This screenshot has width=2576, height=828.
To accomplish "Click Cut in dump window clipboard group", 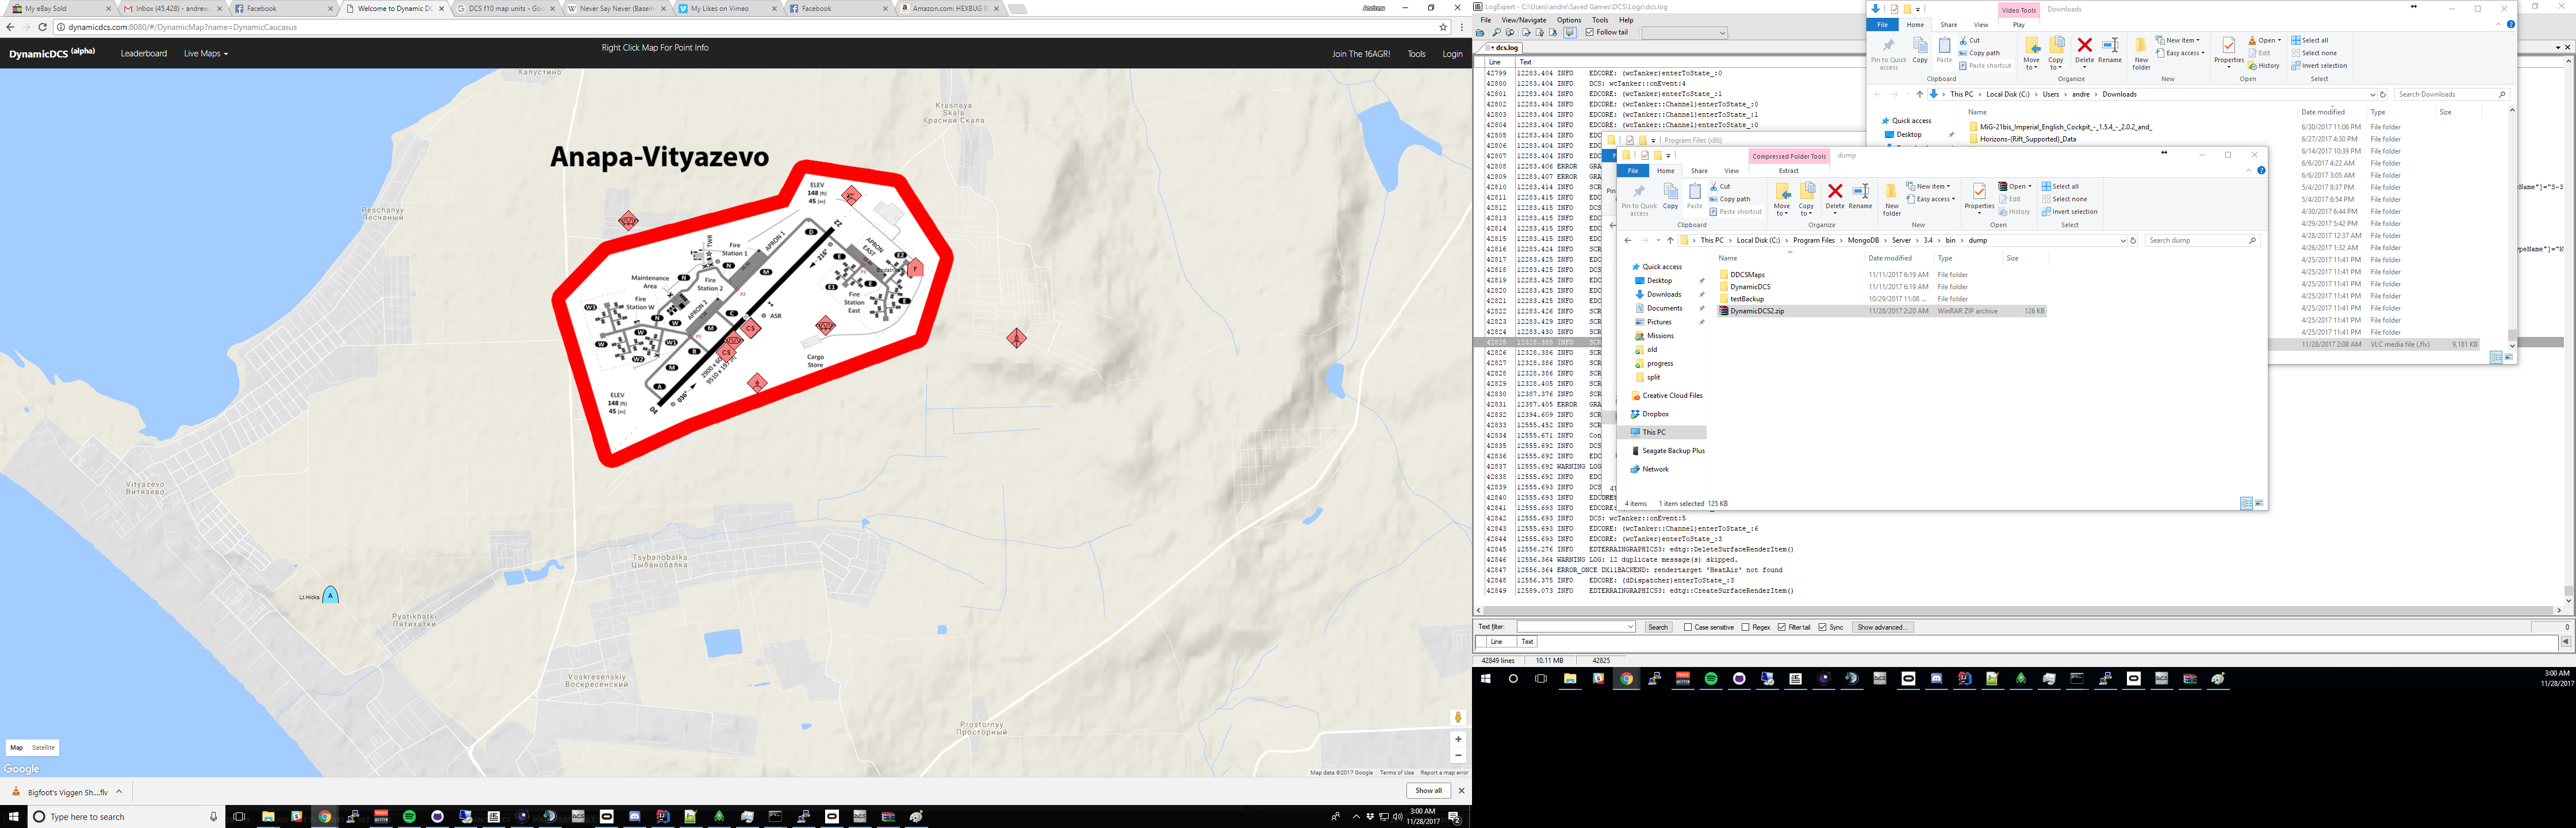I will click(x=1720, y=186).
